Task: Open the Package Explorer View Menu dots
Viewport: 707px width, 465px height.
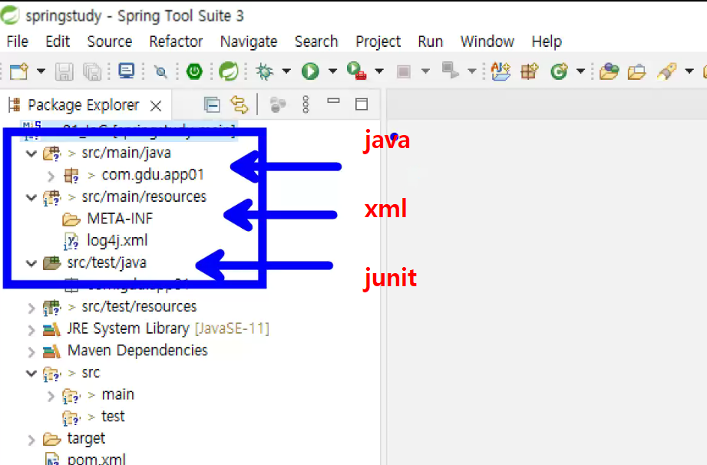Action: coord(306,104)
